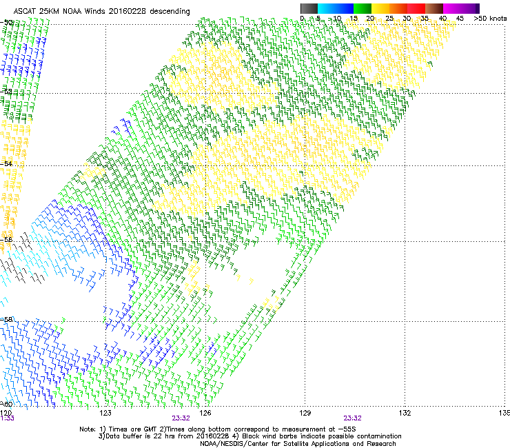This screenshot has height=448, width=510.
Task: Click the gray 0-5 knots legend swatch
Action: tap(309, 8)
